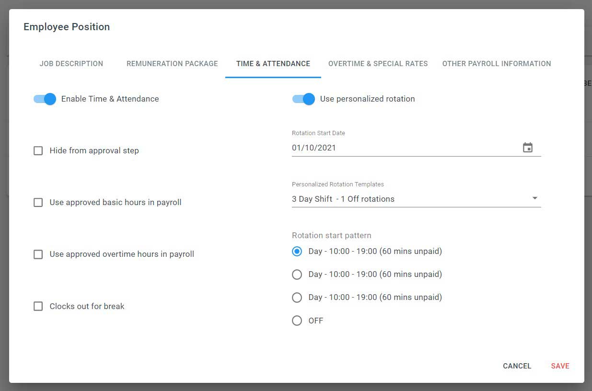
Task: Check the Clocks out for break checkbox
Action: pyautogui.click(x=38, y=306)
